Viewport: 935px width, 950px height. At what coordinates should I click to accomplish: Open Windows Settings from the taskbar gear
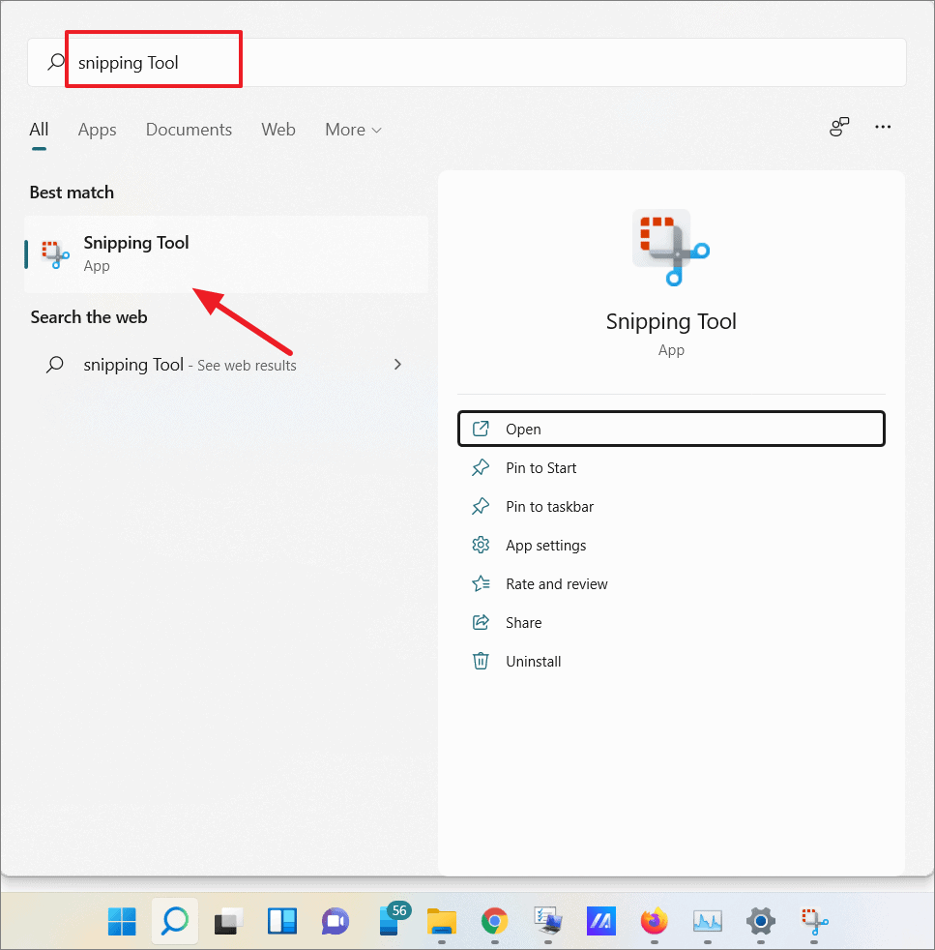point(760,922)
